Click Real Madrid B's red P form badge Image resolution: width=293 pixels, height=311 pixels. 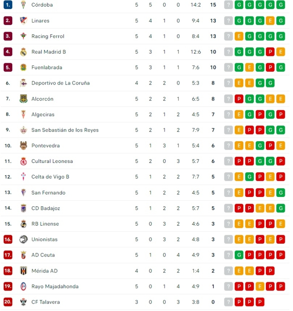coord(270,52)
